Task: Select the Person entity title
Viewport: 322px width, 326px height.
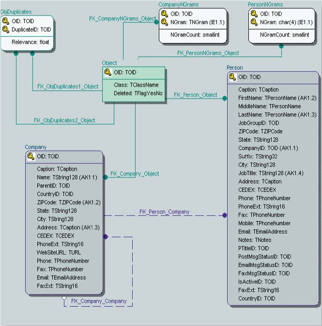Action: (x=235, y=68)
